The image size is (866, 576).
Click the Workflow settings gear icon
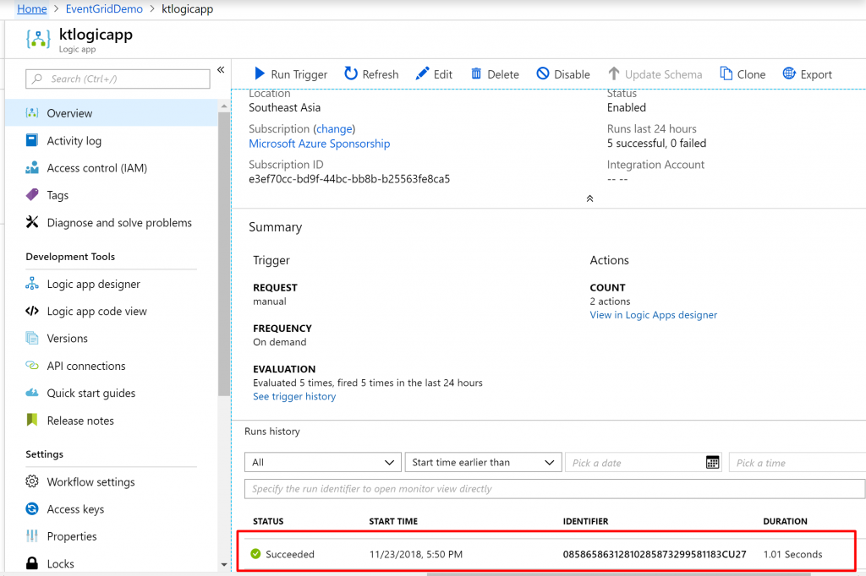32,481
